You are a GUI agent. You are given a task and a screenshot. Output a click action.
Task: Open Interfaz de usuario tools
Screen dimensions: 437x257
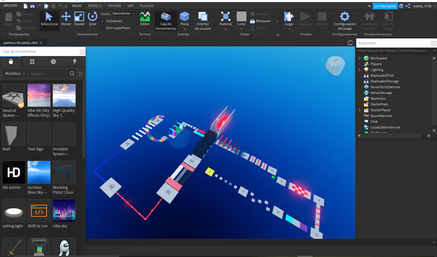pyautogui.click(x=203, y=21)
